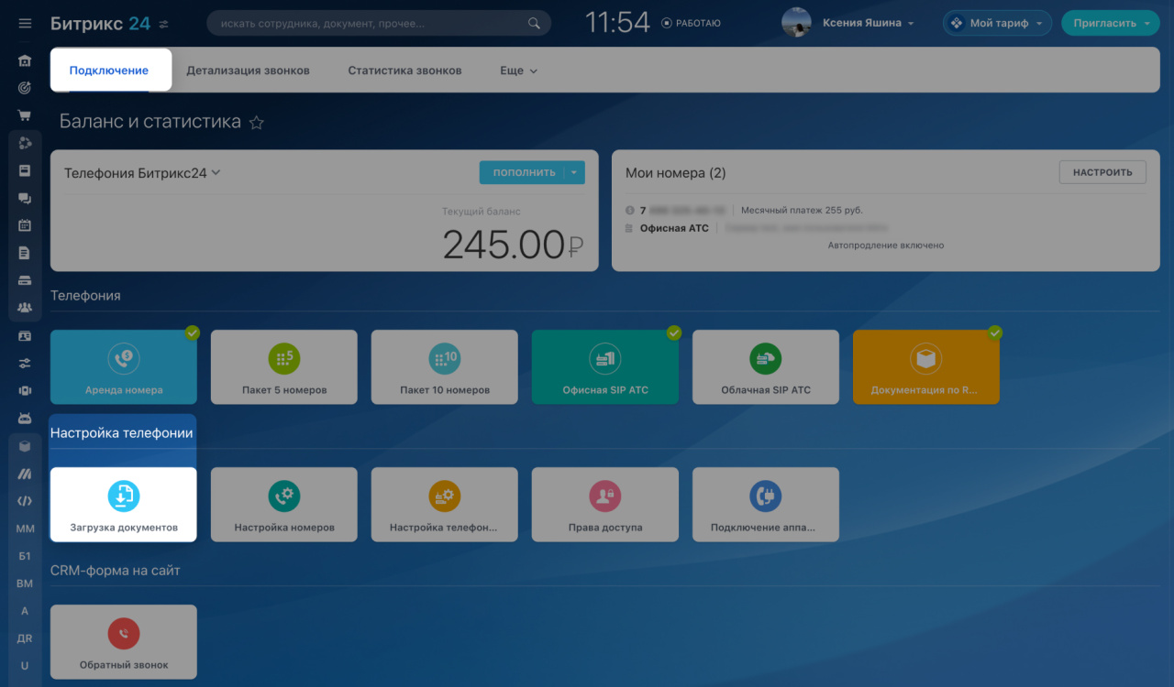Open the chat bubbles sidebar icon
The image size is (1174, 687).
click(25, 198)
